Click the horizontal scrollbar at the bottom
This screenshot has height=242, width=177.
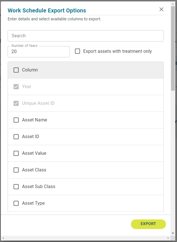click(x=85, y=238)
